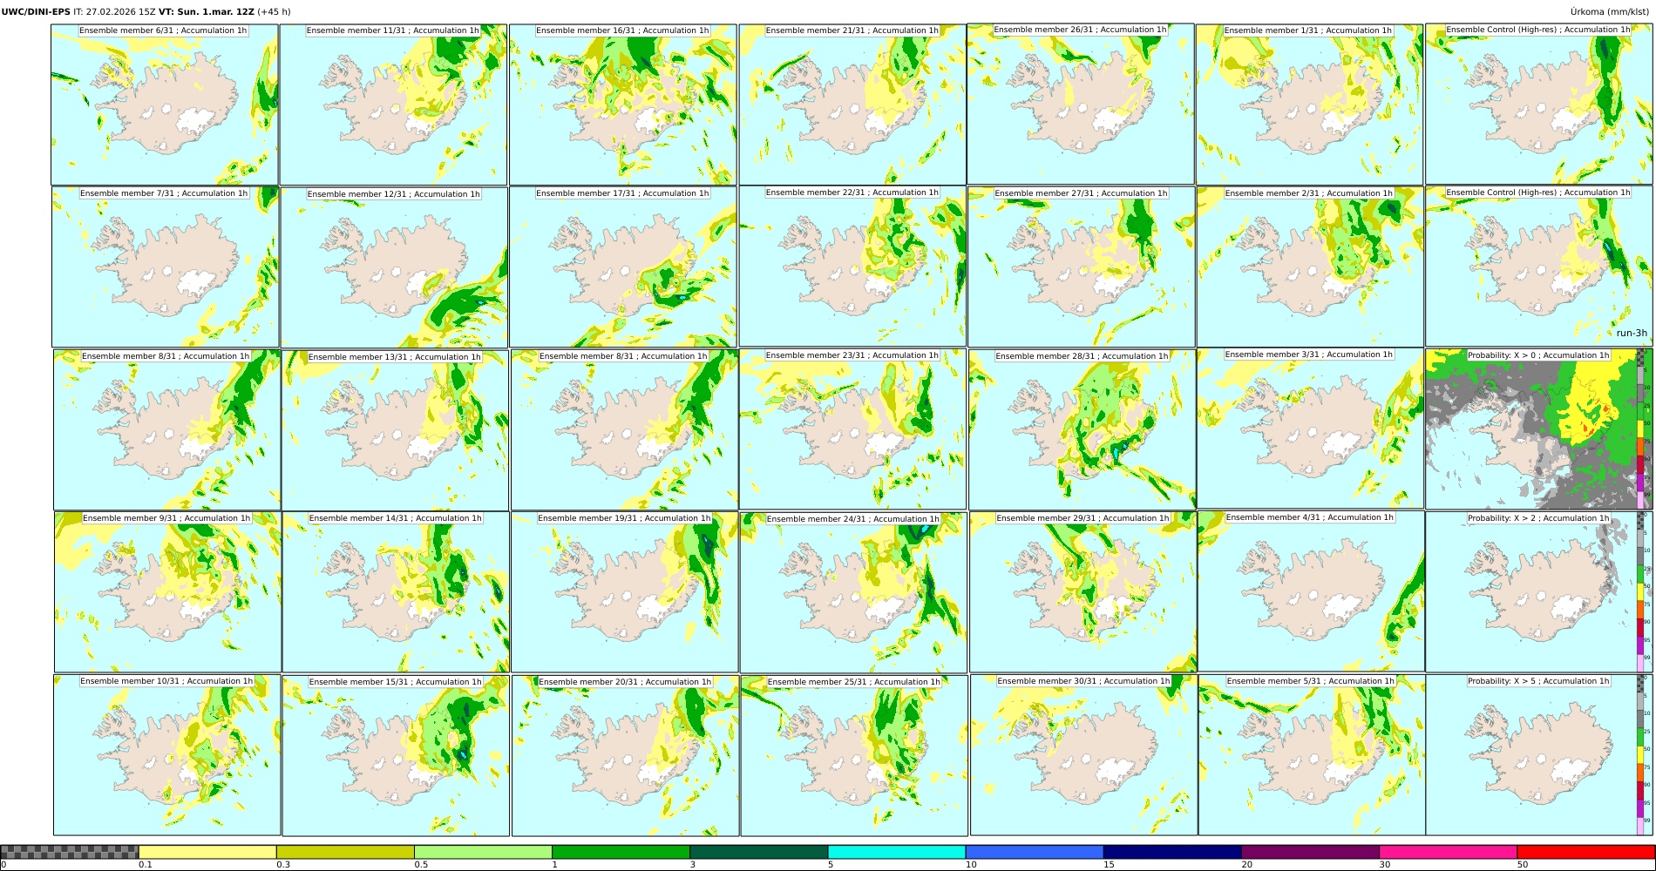Open the Ensemble member 12/31 map panel
Image resolution: width=1656 pixels, height=871 pixels.
point(394,267)
